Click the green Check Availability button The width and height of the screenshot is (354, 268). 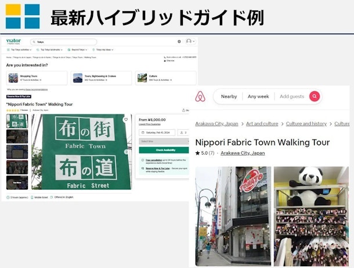pos(164,150)
